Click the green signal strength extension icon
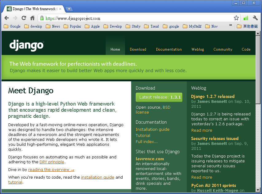Screen dimensions: 262x194 click(245, 18)
